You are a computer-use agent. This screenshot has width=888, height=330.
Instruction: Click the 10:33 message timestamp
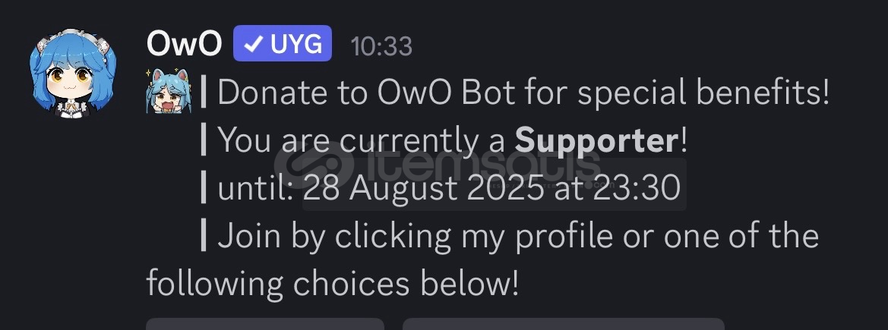381,46
